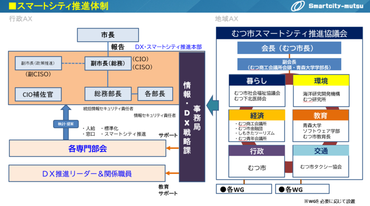Click the 情報・DX戦略課 事務局 vertical block
The image size is (370, 206).
pos(192,117)
